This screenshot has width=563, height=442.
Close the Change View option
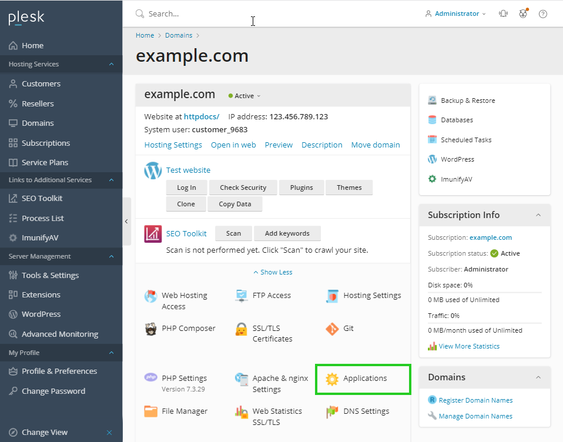coord(109,432)
